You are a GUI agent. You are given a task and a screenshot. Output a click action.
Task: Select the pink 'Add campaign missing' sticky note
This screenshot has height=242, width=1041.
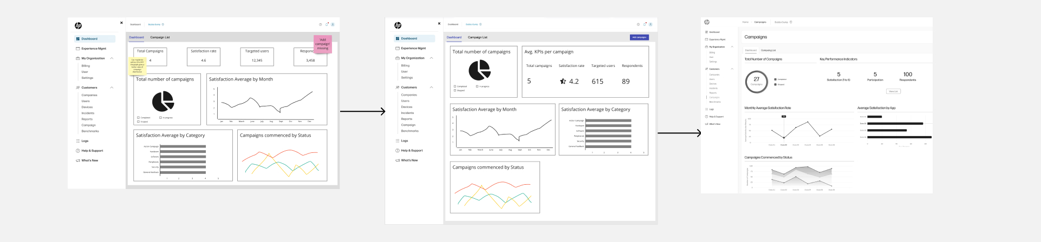pos(323,44)
